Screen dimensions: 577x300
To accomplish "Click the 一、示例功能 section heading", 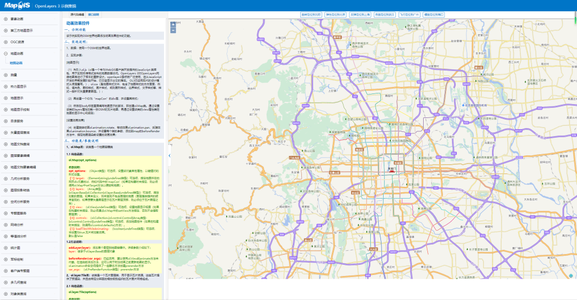I will tap(75, 30).
